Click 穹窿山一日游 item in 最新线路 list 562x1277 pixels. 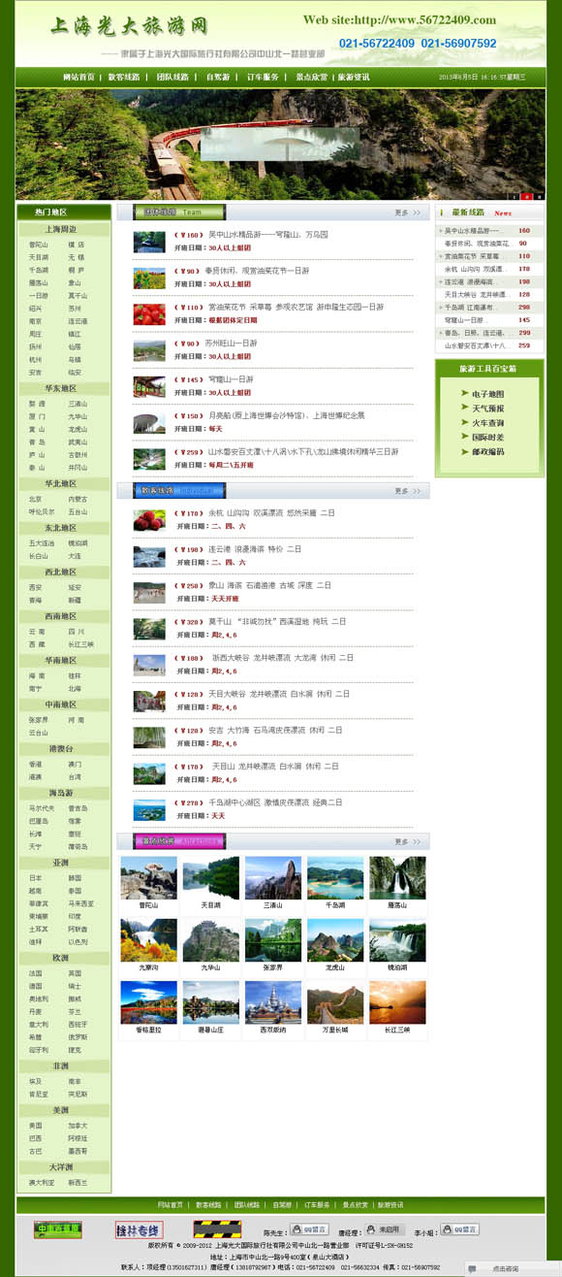(464, 319)
